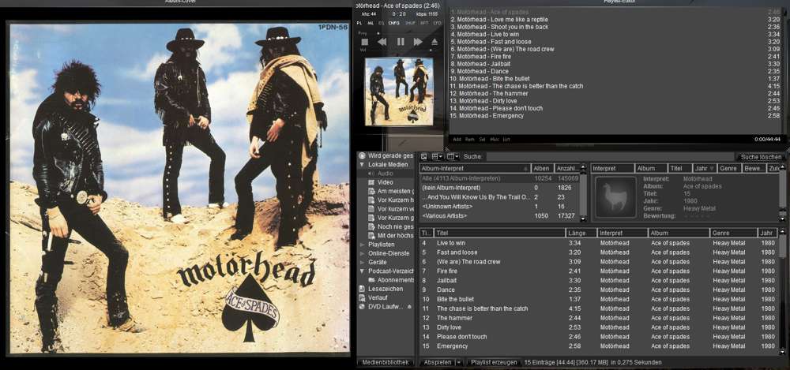
Task: Skip to next track button
Action: tap(418, 42)
